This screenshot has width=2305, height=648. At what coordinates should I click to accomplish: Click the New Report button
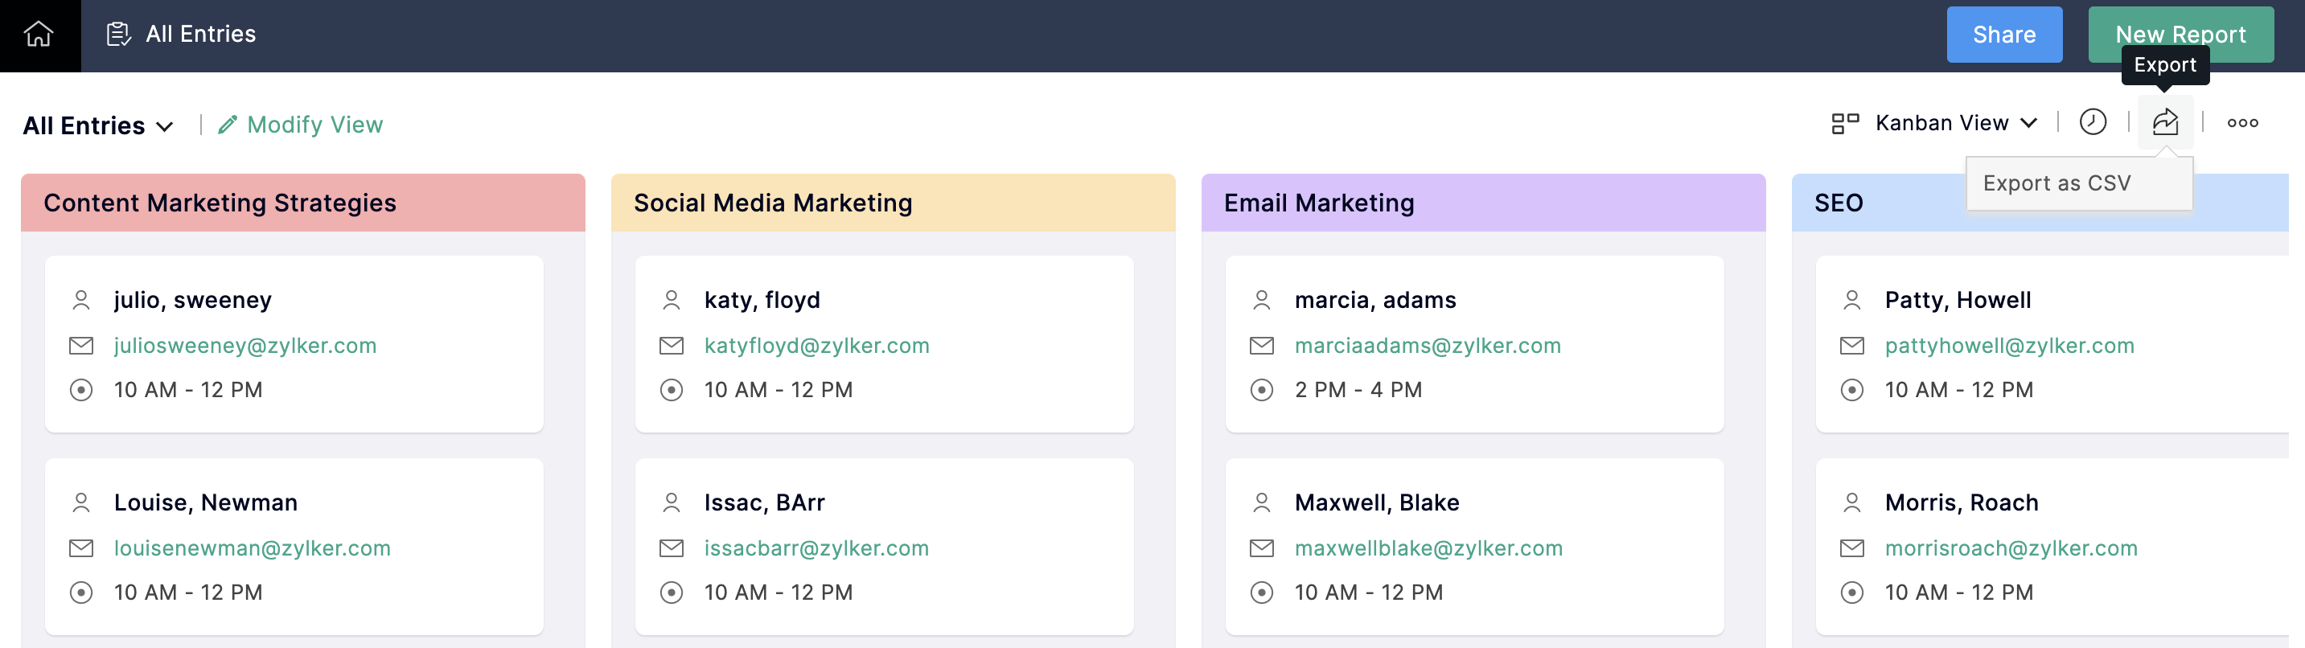[2180, 35]
